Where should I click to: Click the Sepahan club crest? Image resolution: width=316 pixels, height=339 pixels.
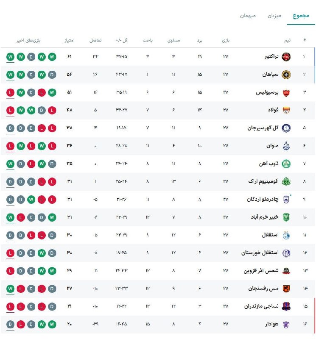coord(286,75)
